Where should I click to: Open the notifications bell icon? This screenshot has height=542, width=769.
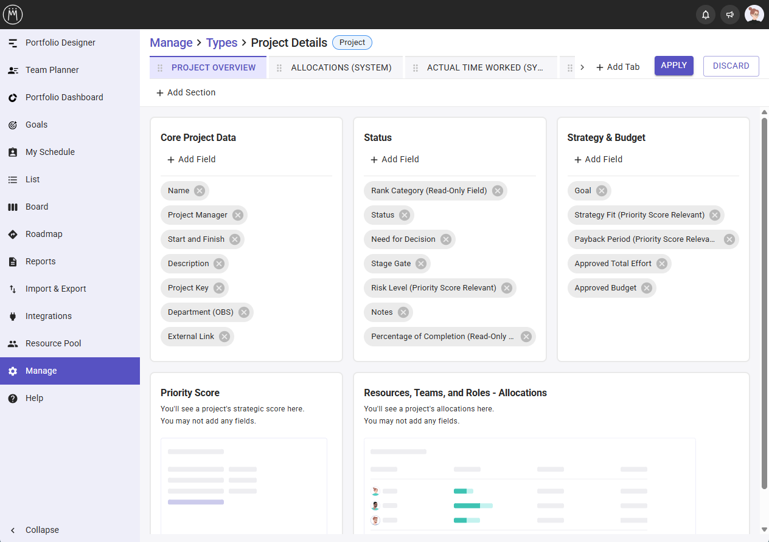pos(706,15)
